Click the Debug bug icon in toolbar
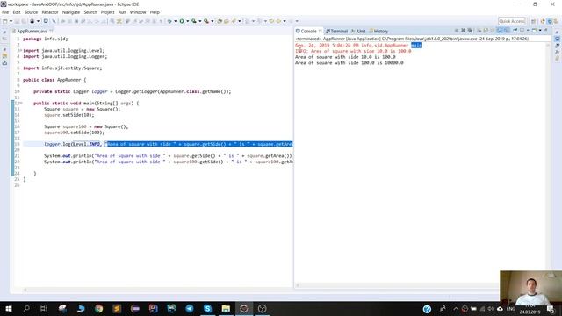 (x=169, y=21)
